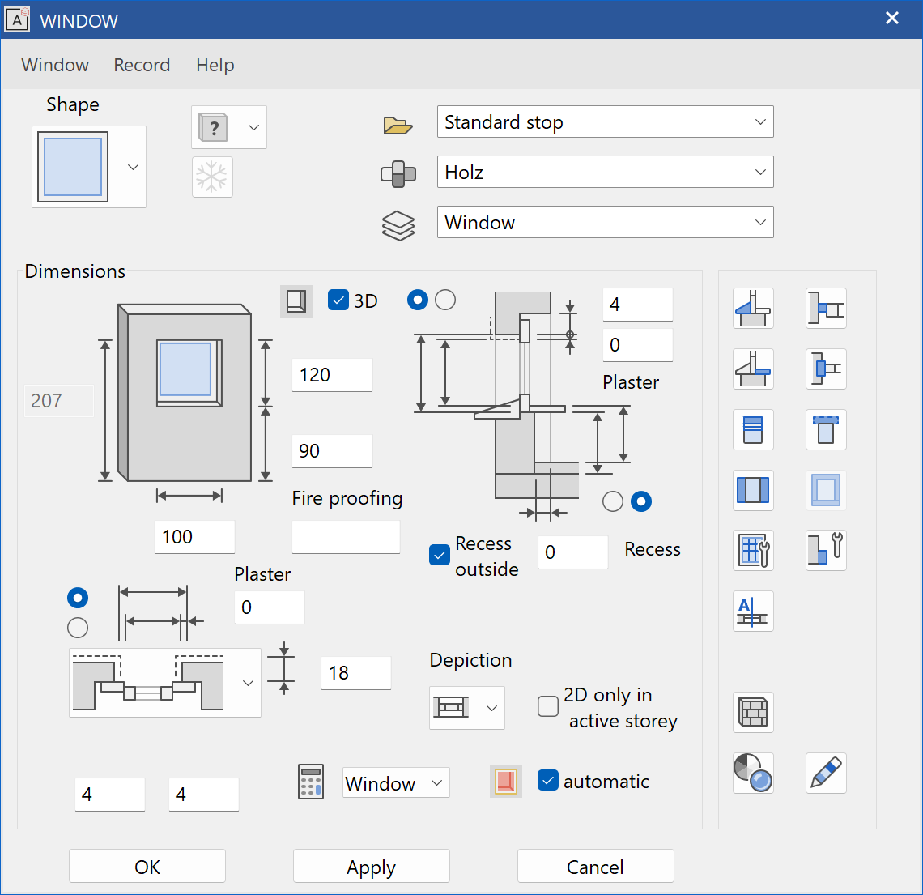This screenshot has height=895, width=923.
Task: Click the calculator icon
Action: click(x=310, y=782)
